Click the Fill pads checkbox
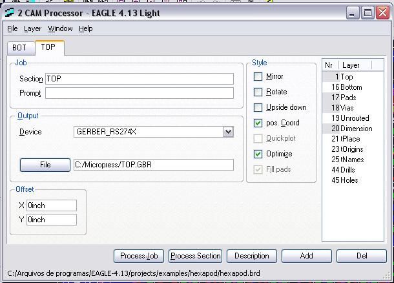The width and height of the screenshot is (394, 283). click(258, 169)
